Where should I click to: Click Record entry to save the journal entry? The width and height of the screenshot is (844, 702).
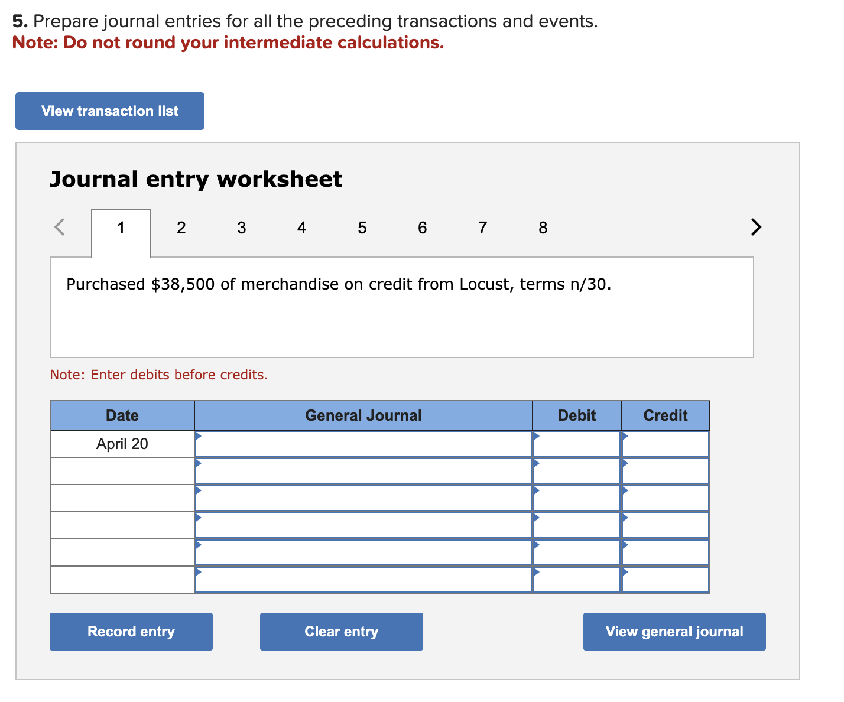point(131,632)
